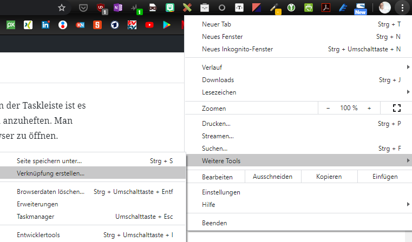Choose Beenden to quit Chrome
The width and height of the screenshot is (412, 242).
pos(298,223)
